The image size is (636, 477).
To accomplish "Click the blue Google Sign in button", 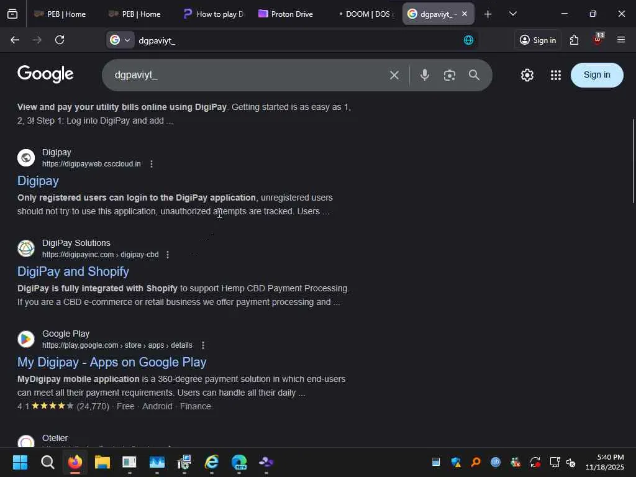I will pos(597,75).
